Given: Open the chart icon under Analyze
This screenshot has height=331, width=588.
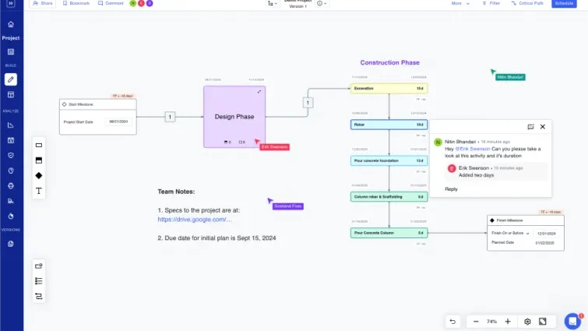Looking at the screenshot, I should click(x=10, y=125).
